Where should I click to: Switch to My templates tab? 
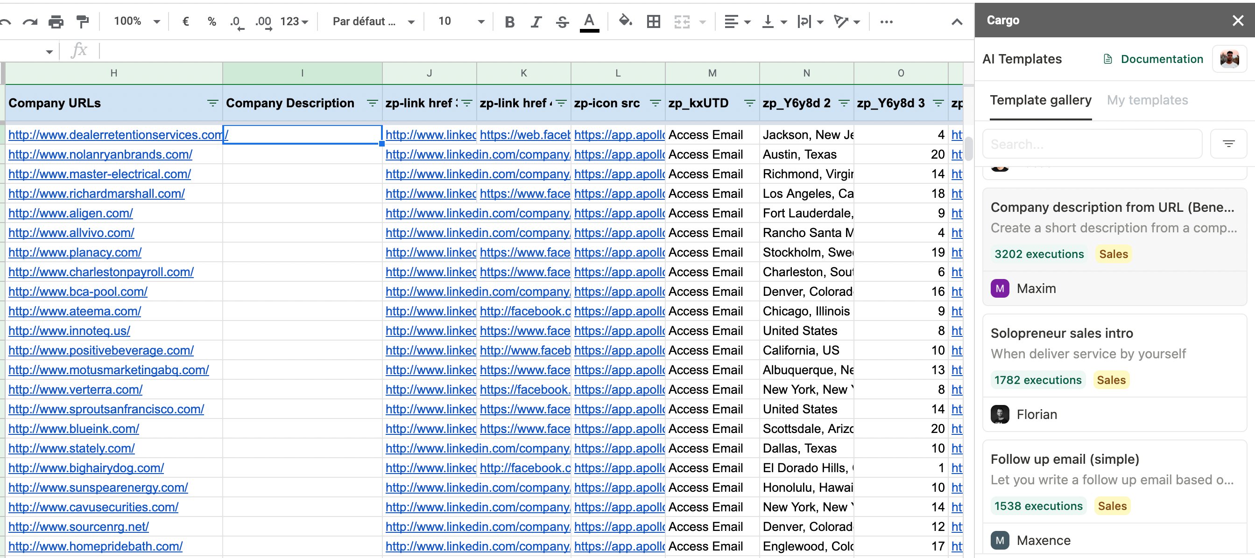coord(1147,100)
